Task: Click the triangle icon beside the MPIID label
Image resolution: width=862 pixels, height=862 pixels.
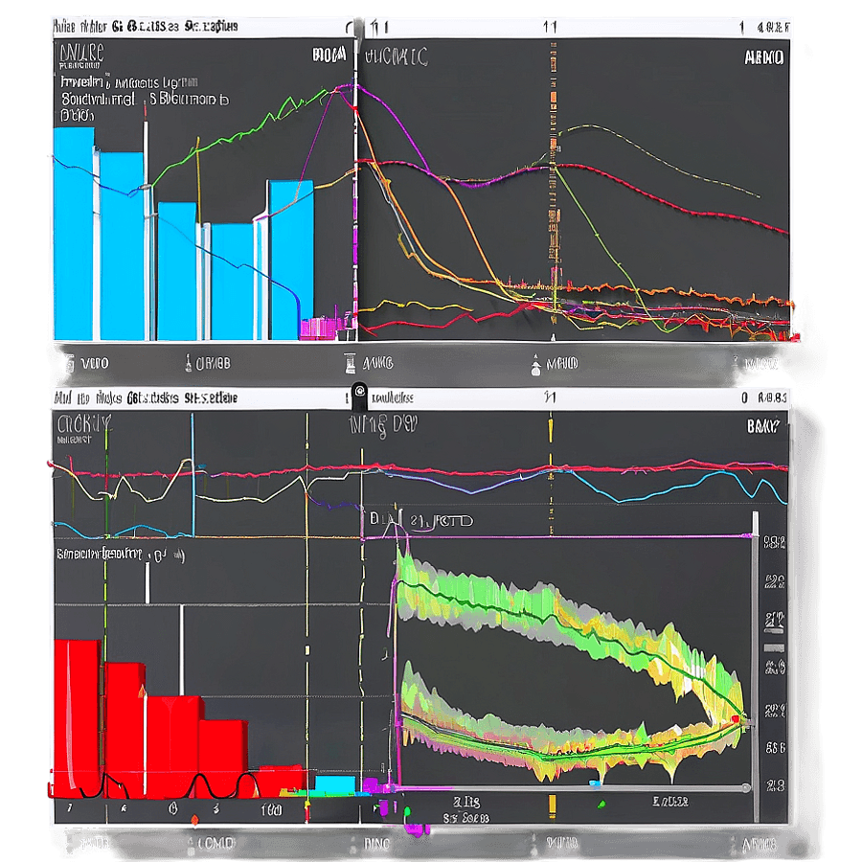Action: click(533, 364)
